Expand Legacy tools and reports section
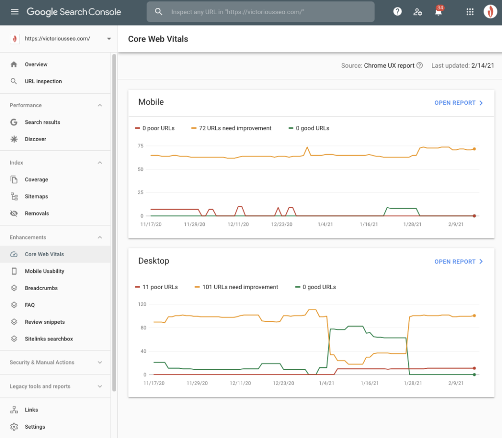Screen dimensions: 502x438 coord(100,387)
